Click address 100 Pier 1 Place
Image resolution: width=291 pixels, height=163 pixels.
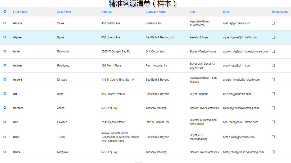(x=111, y=66)
